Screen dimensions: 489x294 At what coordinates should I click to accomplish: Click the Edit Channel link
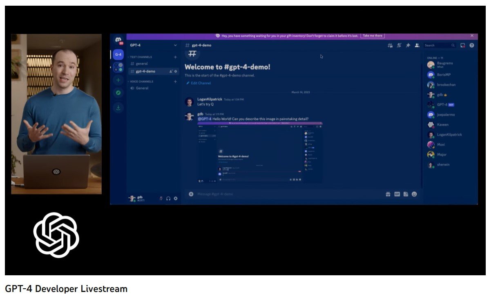click(x=201, y=83)
